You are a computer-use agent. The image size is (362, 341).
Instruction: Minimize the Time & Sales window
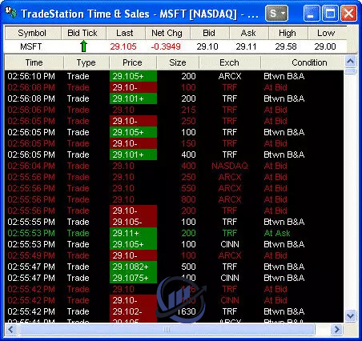[311, 13]
